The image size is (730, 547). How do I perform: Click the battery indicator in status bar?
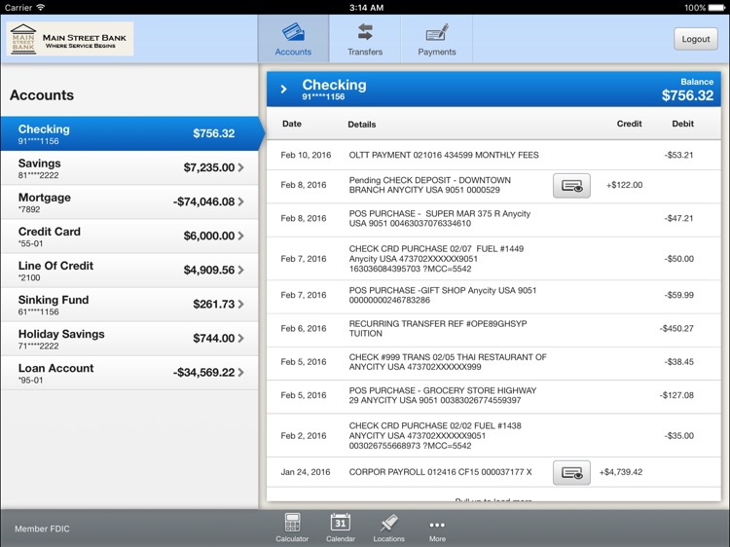click(716, 8)
